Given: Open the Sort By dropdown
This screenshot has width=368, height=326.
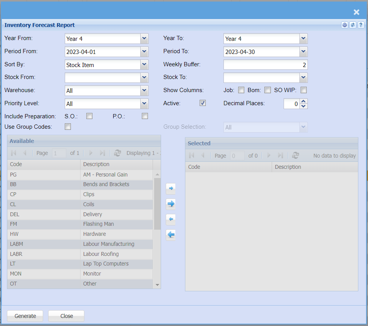Looking at the screenshot, I should coord(144,65).
